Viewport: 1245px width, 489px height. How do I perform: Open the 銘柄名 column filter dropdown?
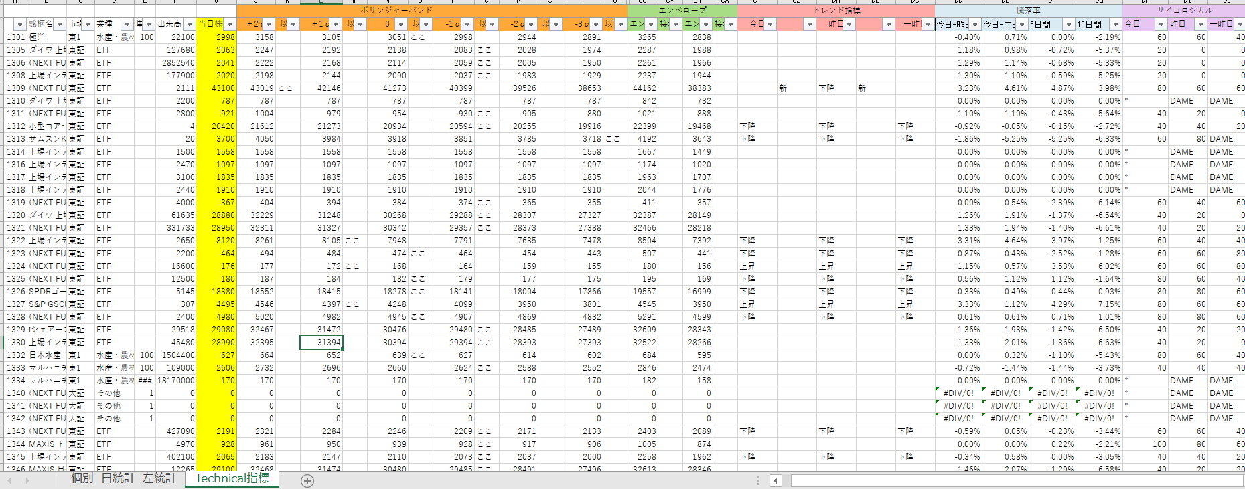tap(60, 25)
